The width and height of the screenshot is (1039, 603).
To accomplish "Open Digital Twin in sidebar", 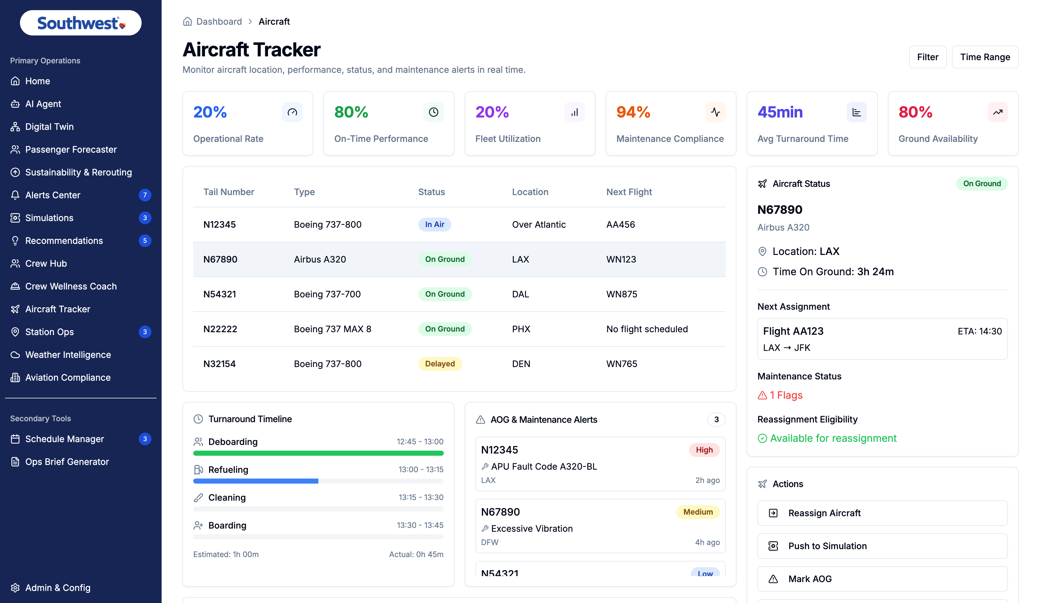I will click(x=81, y=127).
